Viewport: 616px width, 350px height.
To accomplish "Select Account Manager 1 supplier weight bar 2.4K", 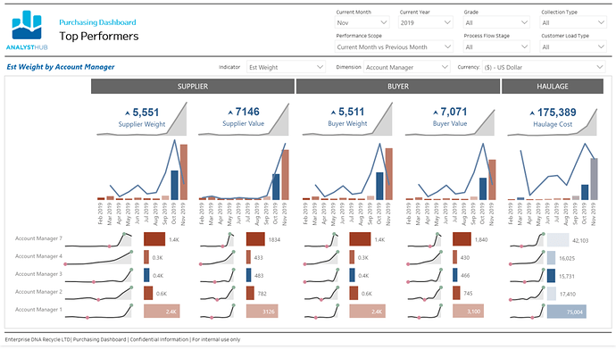I will (x=162, y=311).
